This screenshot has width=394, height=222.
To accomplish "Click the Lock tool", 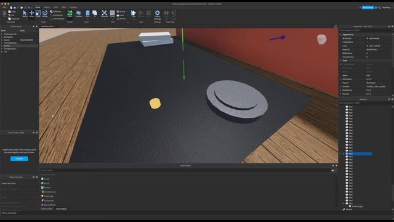I will pyautogui.click(x=121, y=15).
